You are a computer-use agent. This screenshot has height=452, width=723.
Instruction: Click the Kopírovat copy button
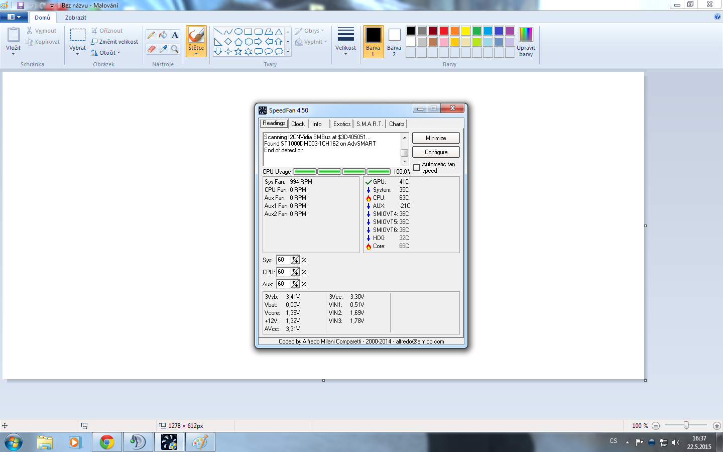(x=43, y=42)
